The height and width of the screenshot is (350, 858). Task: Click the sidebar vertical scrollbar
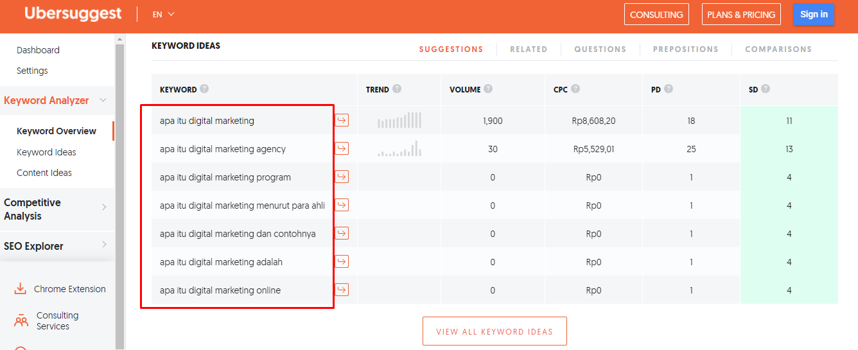[x=119, y=193]
